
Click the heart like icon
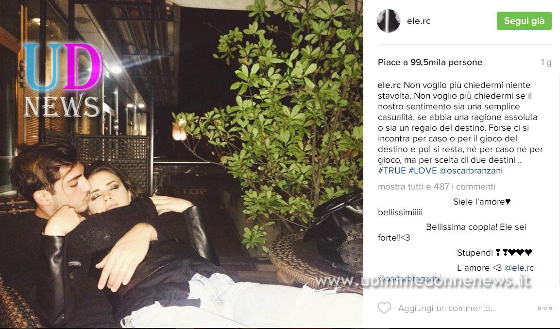384,308
